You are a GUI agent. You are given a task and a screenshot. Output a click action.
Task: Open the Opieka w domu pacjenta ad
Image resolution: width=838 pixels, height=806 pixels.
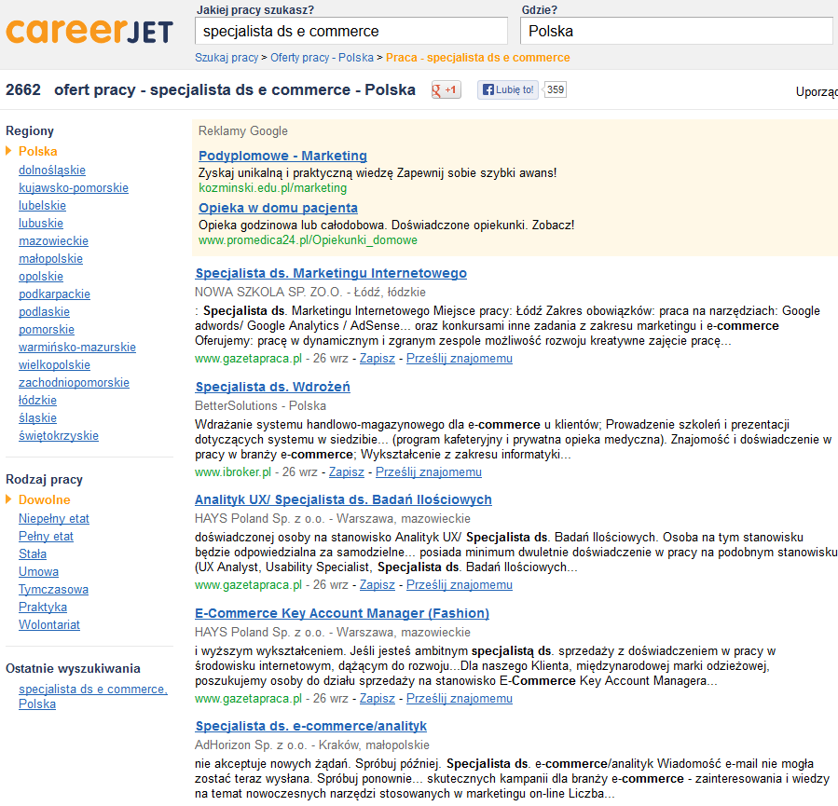click(x=278, y=208)
